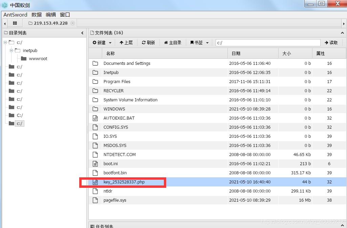Collapse the 文件列表 panel with the chevron
347x228 pixels.
pos(342,33)
